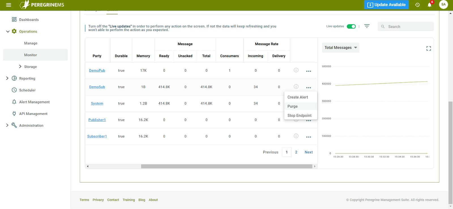Click the Update Available button

pos(386,5)
